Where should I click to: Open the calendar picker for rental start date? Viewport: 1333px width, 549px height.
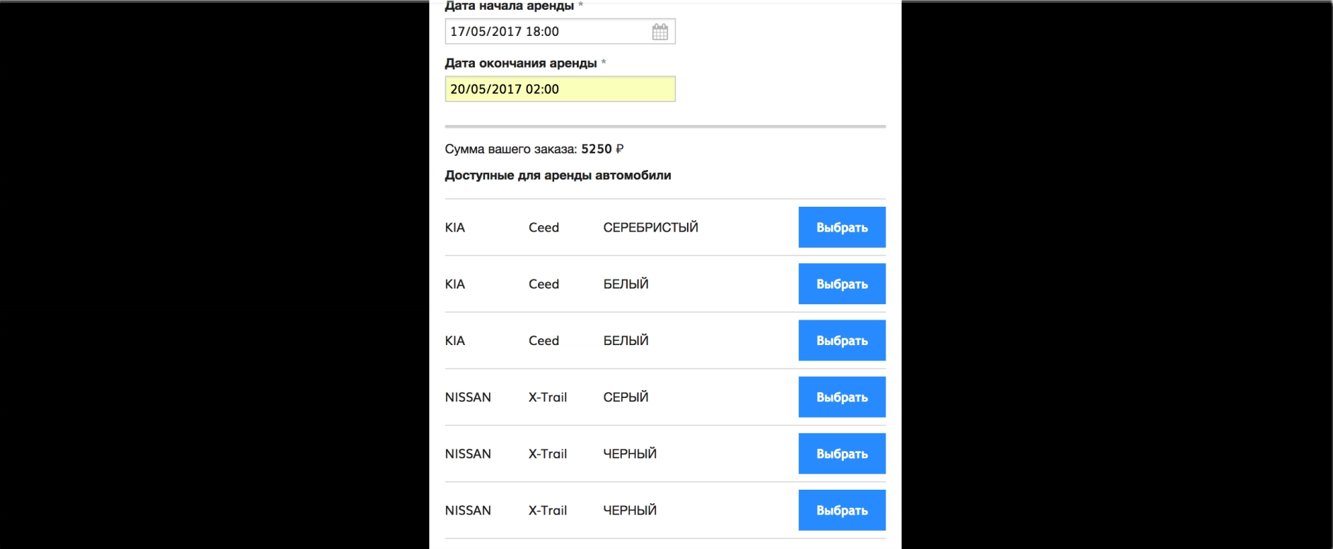[x=659, y=32]
